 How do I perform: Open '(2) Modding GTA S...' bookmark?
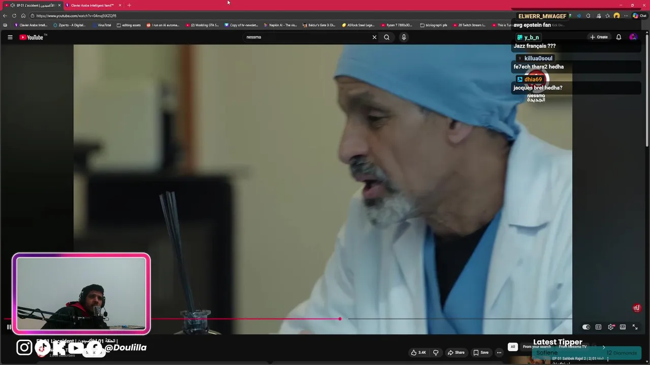pyautogui.click(x=202, y=25)
